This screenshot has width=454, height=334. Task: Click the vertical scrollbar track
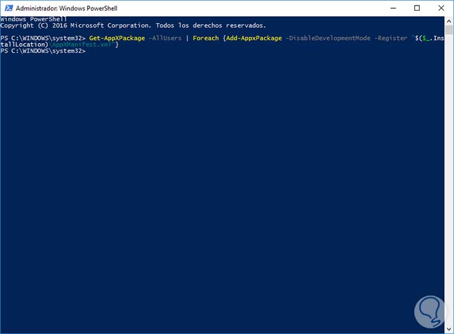point(449,174)
